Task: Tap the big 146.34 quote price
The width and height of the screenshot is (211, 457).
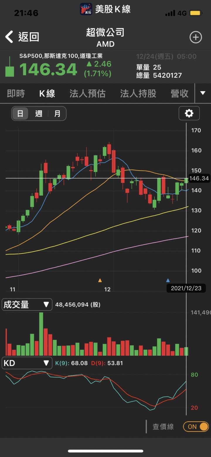Action: [48, 69]
